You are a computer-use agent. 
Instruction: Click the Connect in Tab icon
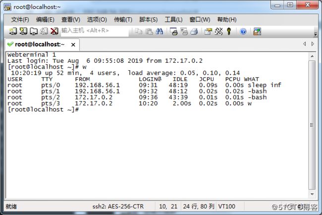click(x=34, y=31)
